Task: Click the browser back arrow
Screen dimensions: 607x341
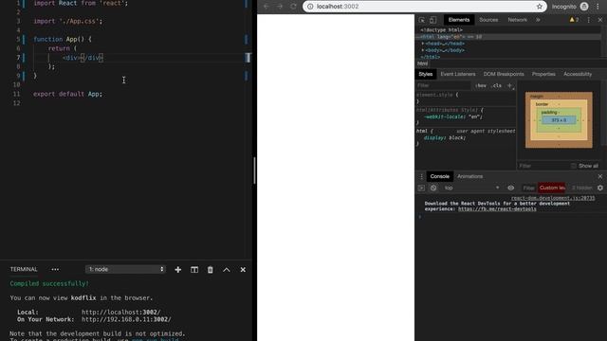Action: 266,7
